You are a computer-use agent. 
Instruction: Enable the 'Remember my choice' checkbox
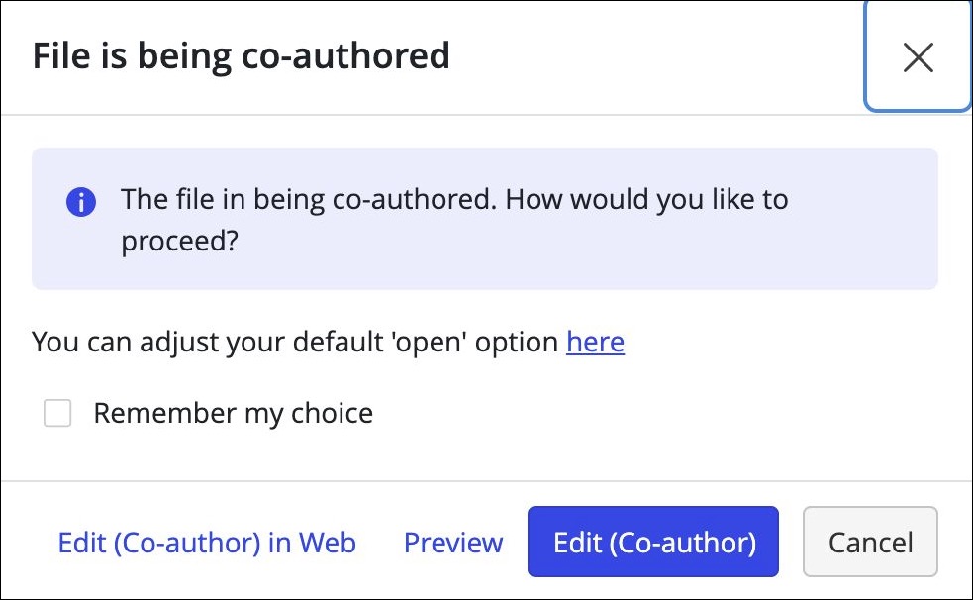click(x=56, y=413)
